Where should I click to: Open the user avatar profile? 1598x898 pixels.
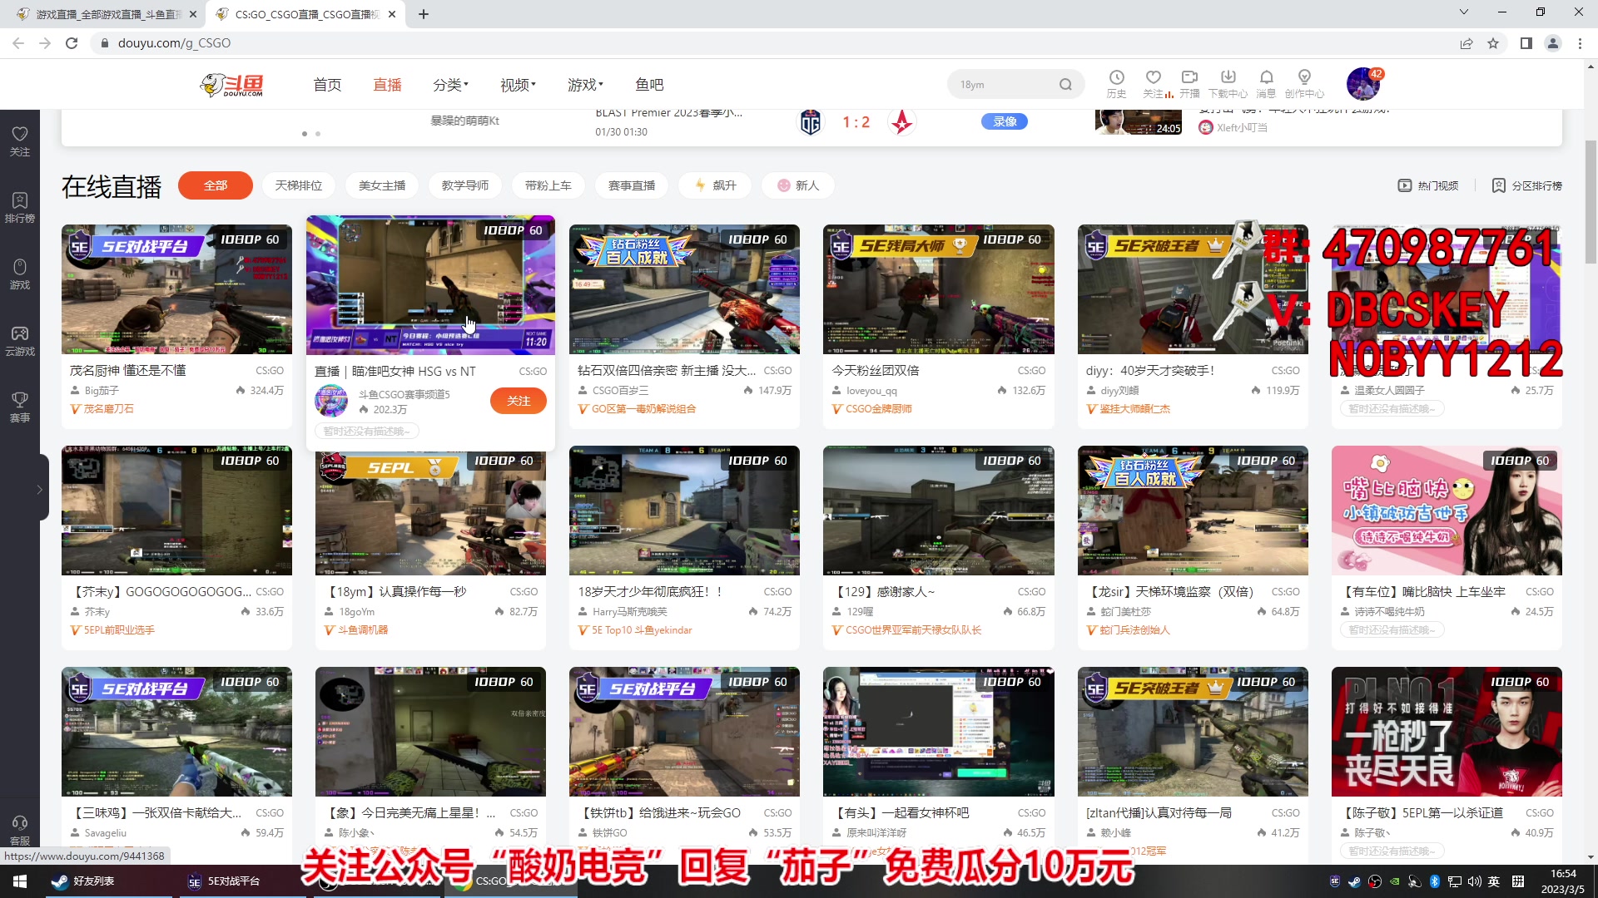[x=1363, y=84]
